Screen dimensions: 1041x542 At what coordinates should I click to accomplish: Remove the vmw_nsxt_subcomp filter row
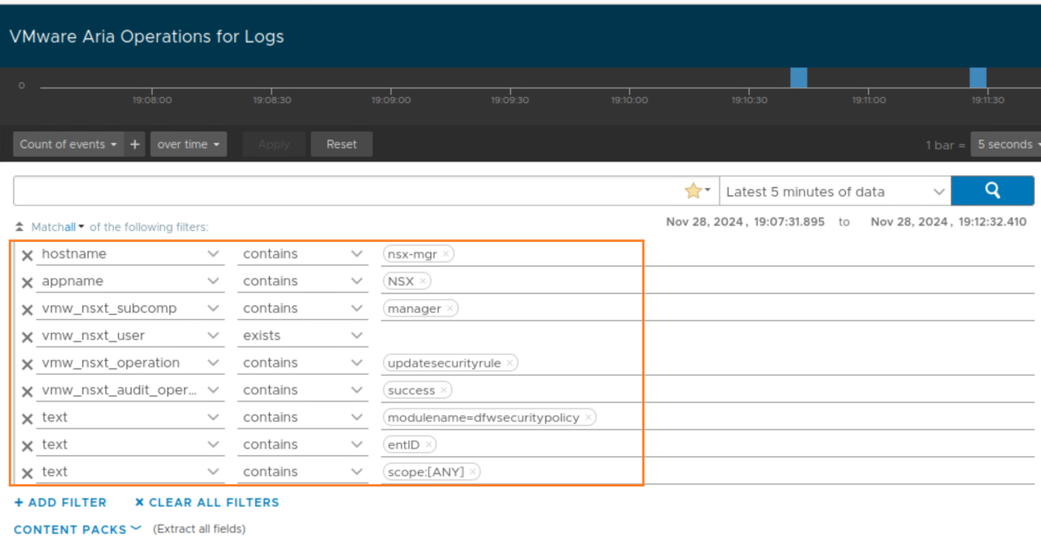(x=27, y=310)
